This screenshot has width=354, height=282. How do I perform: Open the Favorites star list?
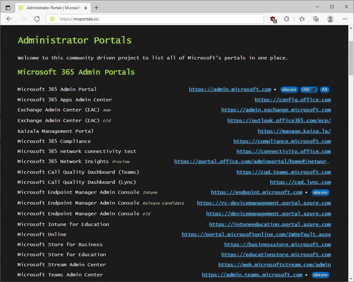point(302,19)
